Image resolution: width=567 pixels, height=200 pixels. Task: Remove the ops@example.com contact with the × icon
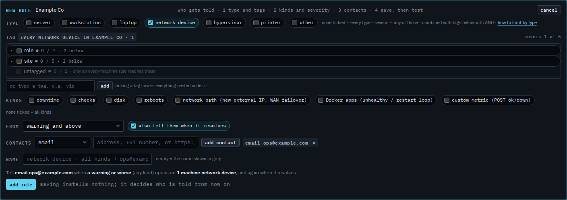coord(314,143)
